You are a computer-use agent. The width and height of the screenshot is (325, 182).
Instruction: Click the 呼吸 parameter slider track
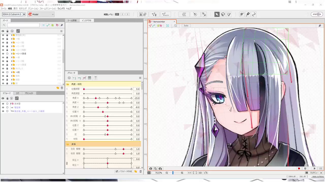108,139
